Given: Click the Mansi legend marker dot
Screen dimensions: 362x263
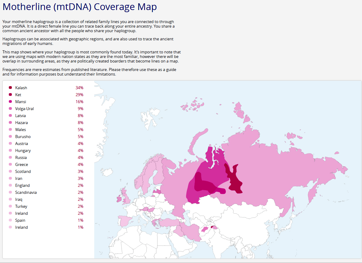Looking at the screenshot, I should [x=11, y=102].
